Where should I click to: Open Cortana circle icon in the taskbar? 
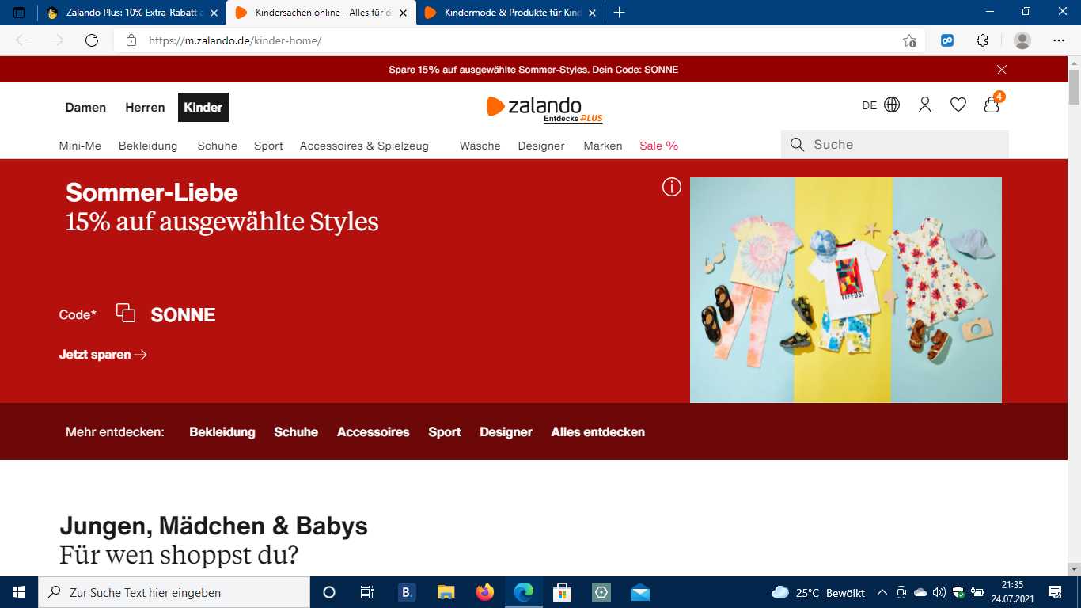pyautogui.click(x=329, y=592)
